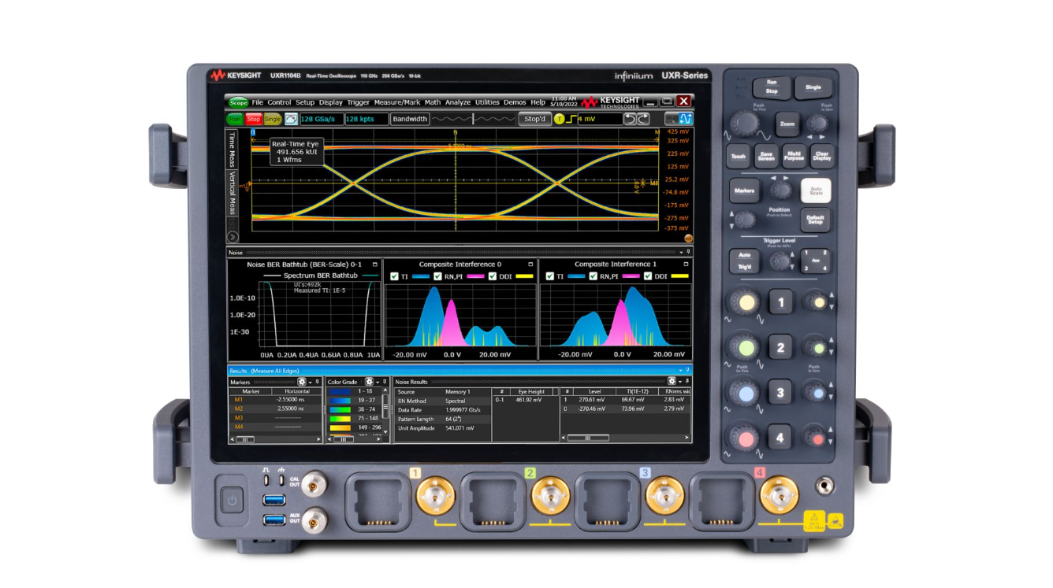Image resolution: width=1053 pixels, height=588 pixels.
Task: Open Noise Results gear settings
Action: click(x=672, y=382)
